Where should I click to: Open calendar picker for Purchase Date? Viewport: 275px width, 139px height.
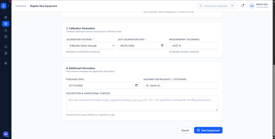pos(136,86)
